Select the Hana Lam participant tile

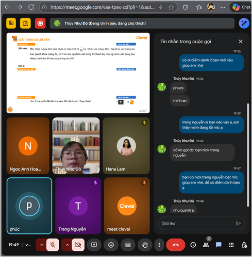point(126,146)
